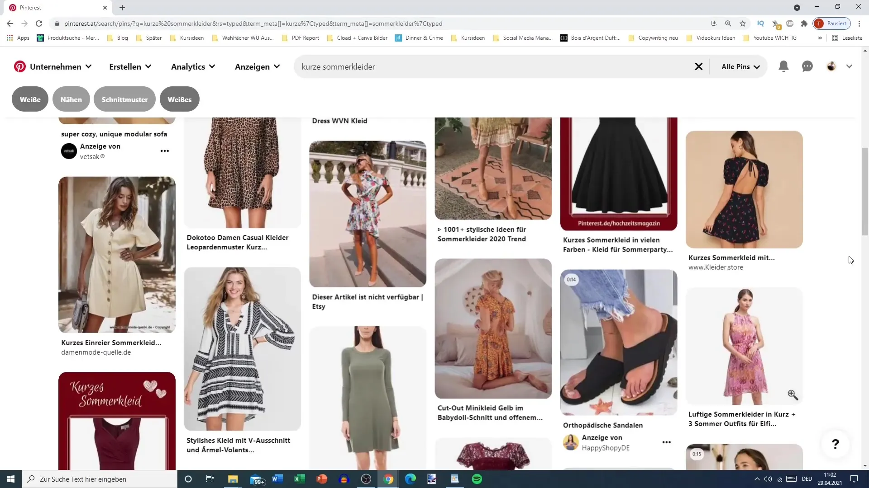This screenshot has width=869, height=488.
Task: Click the Pinterest home icon
Action: (x=20, y=66)
